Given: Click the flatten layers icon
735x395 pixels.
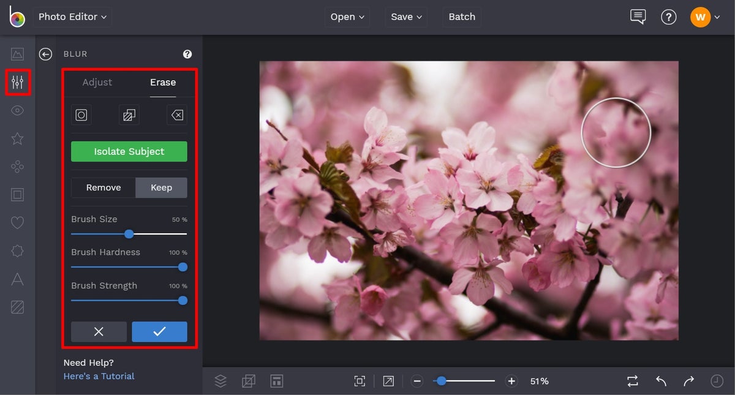Looking at the screenshot, I should point(248,381).
